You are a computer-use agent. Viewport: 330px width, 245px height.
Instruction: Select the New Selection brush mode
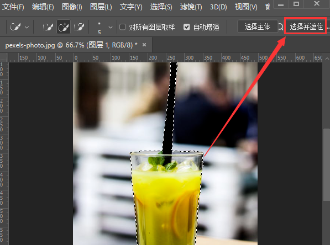[48, 27]
